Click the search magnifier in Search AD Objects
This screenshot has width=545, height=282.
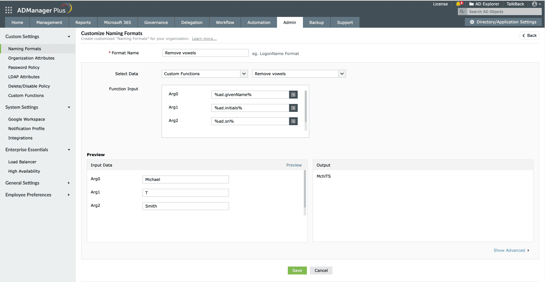(x=462, y=11)
